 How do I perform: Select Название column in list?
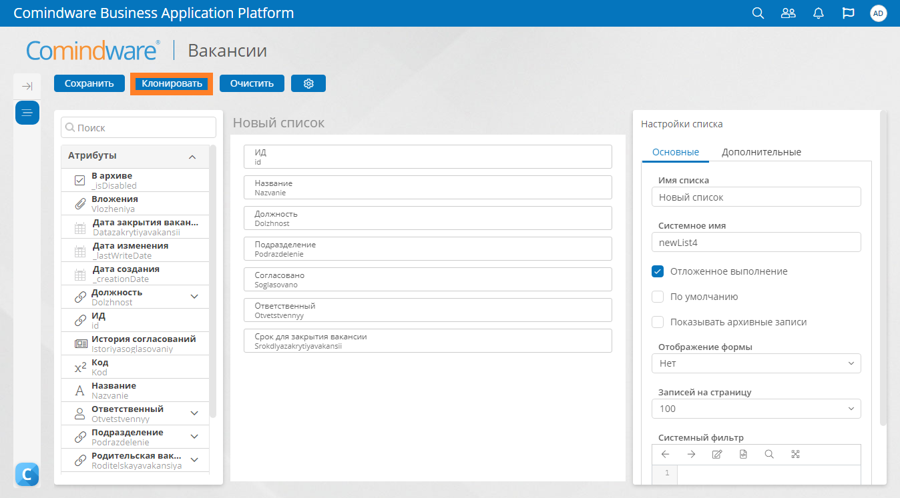428,187
